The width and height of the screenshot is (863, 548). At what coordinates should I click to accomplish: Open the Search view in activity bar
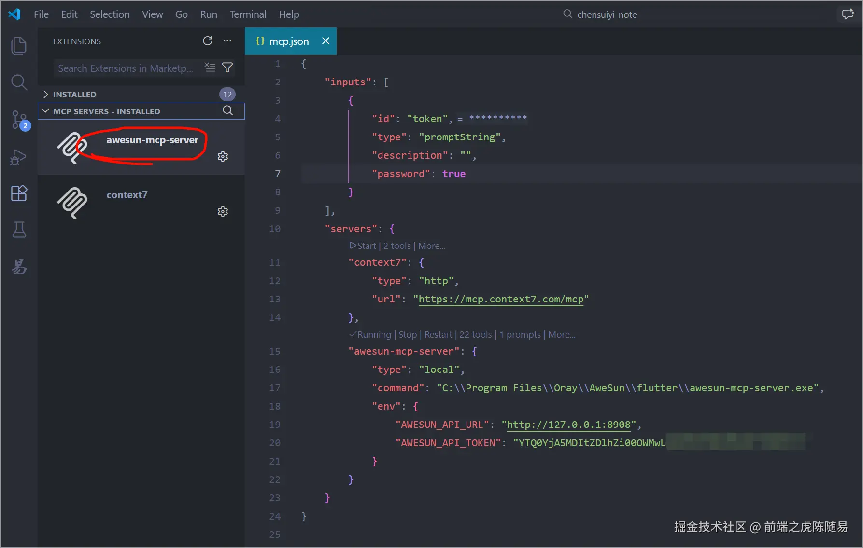(19, 82)
